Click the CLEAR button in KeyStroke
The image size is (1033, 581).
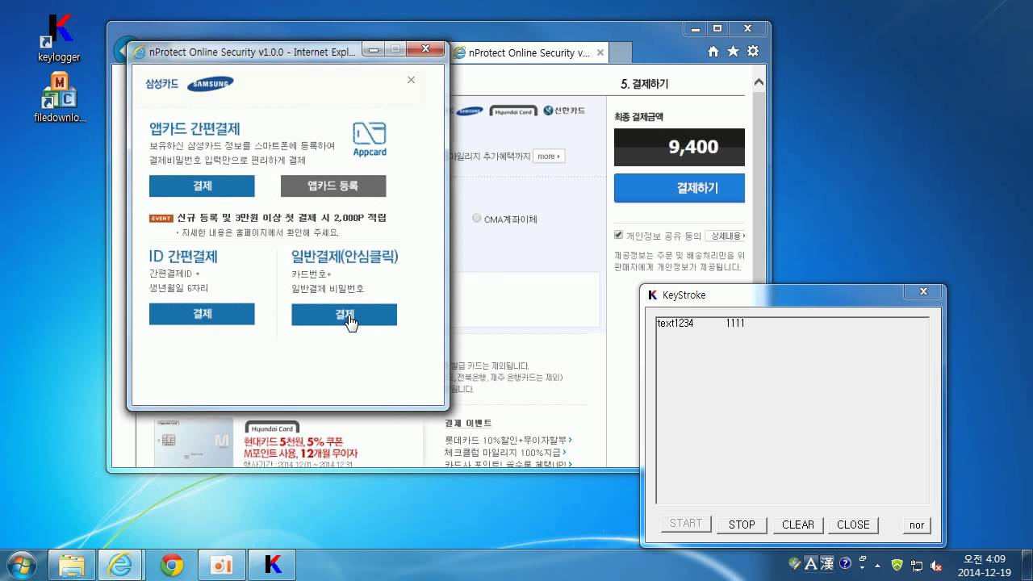tap(798, 525)
